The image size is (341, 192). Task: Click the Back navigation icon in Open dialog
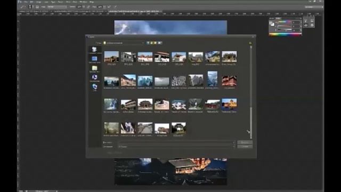pos(148,43)
